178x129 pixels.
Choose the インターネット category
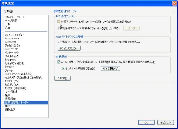pos(12,52)
